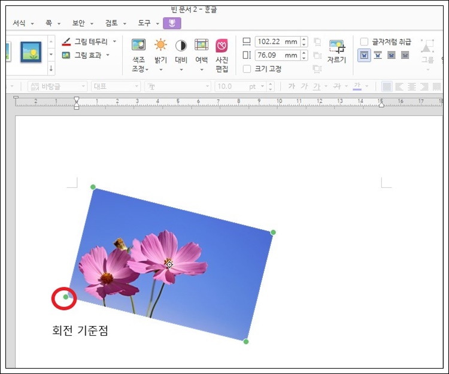Expand the picture style gallery

pyautogui.click(x=51, y=68)
